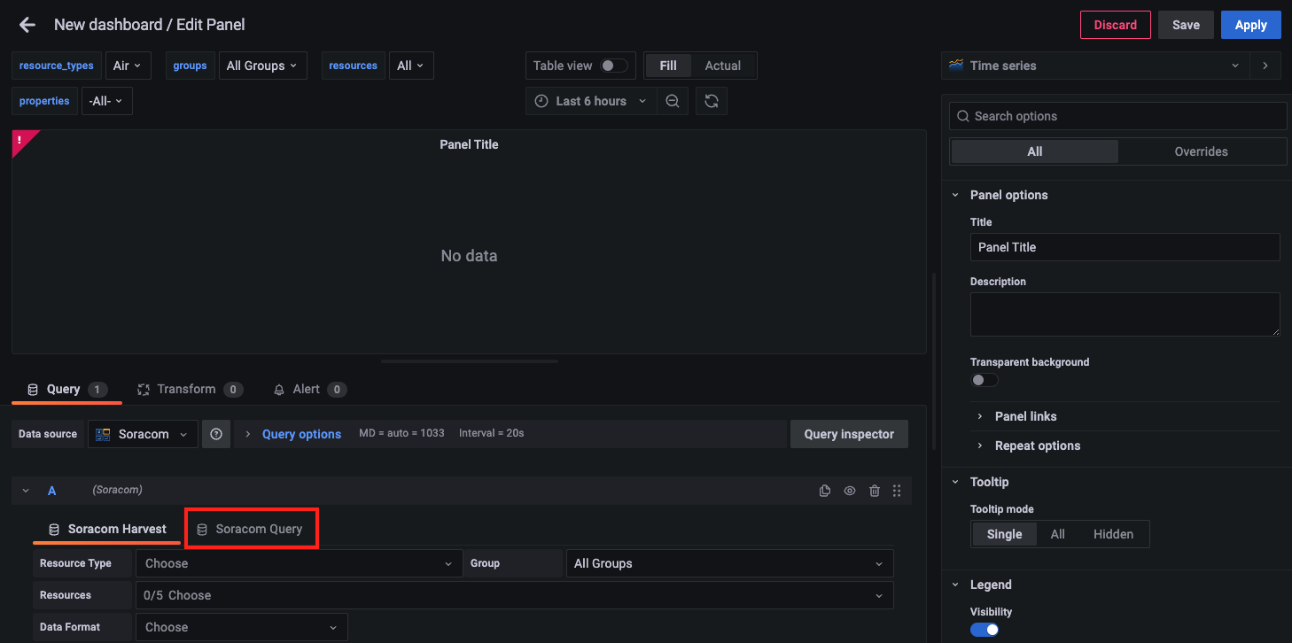Click the zoom out time range icon
1292x643 pixels.
673,101
